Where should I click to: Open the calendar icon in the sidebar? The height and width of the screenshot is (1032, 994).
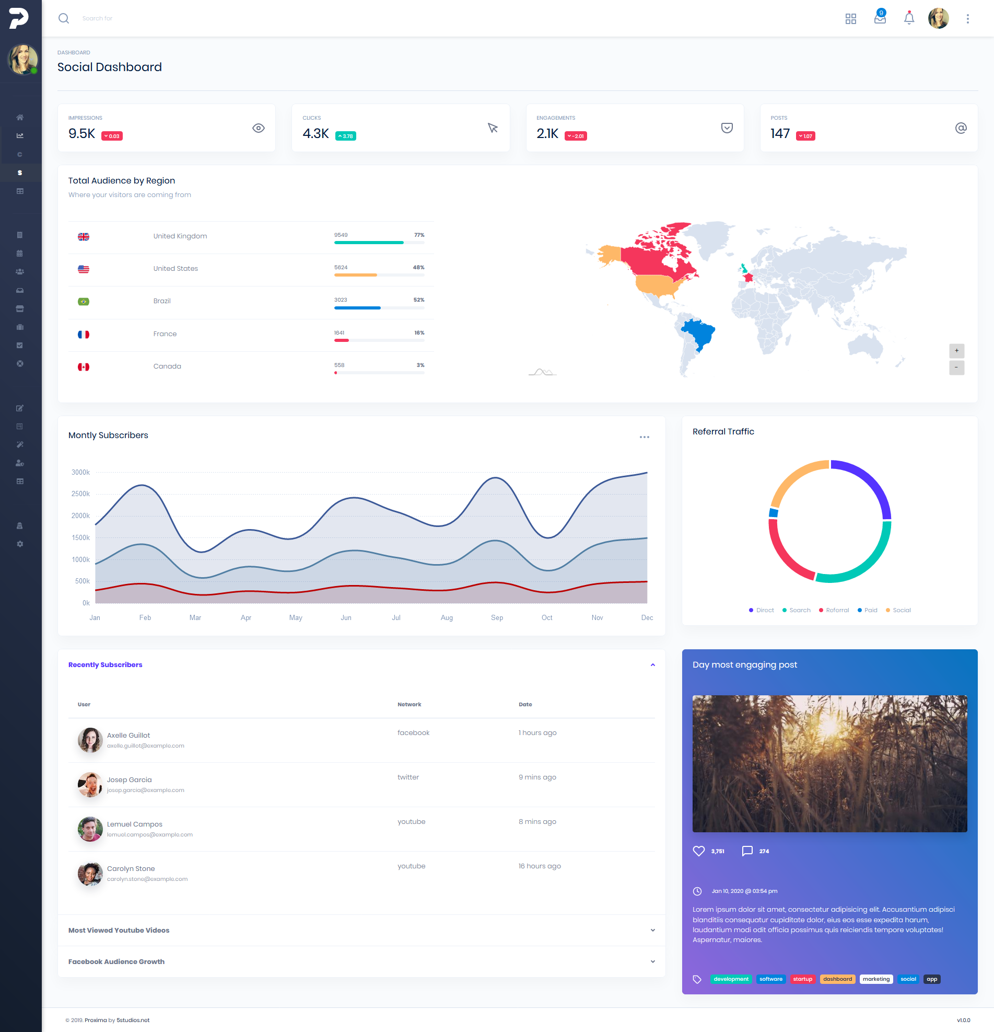(x=20, y=253)
